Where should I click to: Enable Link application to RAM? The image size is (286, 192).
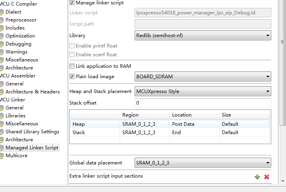(x=72, y=66)
